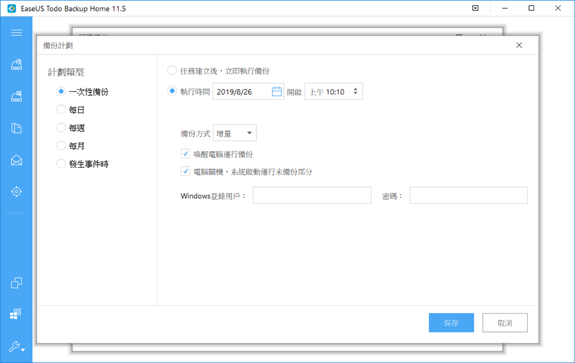Open System Transfer blocks icon

[16, 314]
